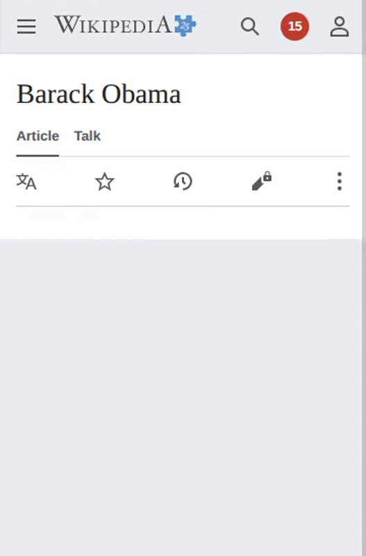
Task: Switch to the Talk tab
Action: [x=88, y=136]
